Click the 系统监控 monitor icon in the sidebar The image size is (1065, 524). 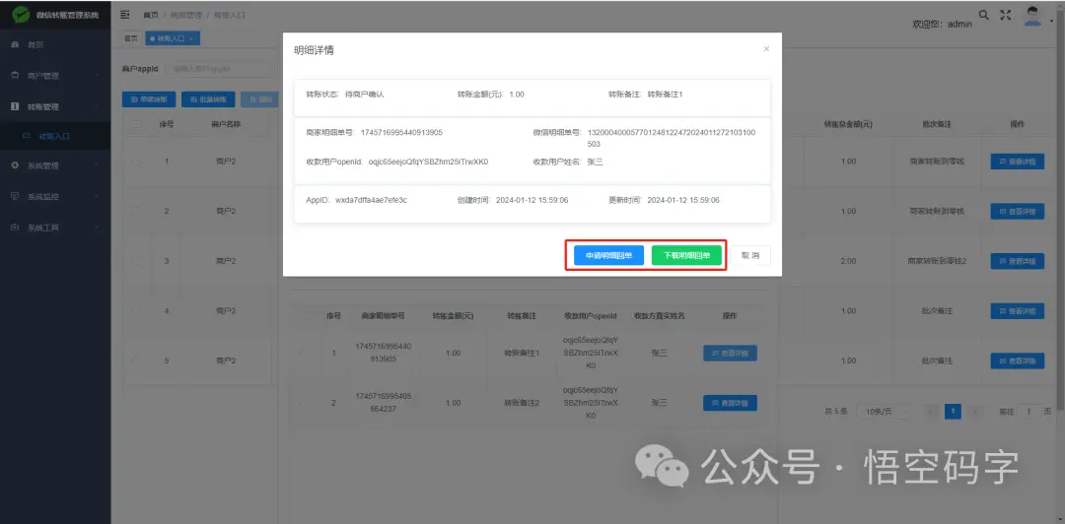pyautogui.click(x=14, y=197)
